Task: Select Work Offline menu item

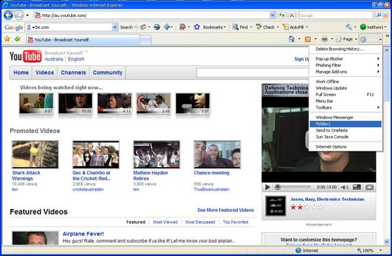Action: tap(346, 82)
